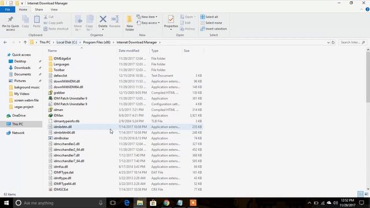Switch to the Share ribbon tab
The image size is (370, 208).
tap(39, 9)
